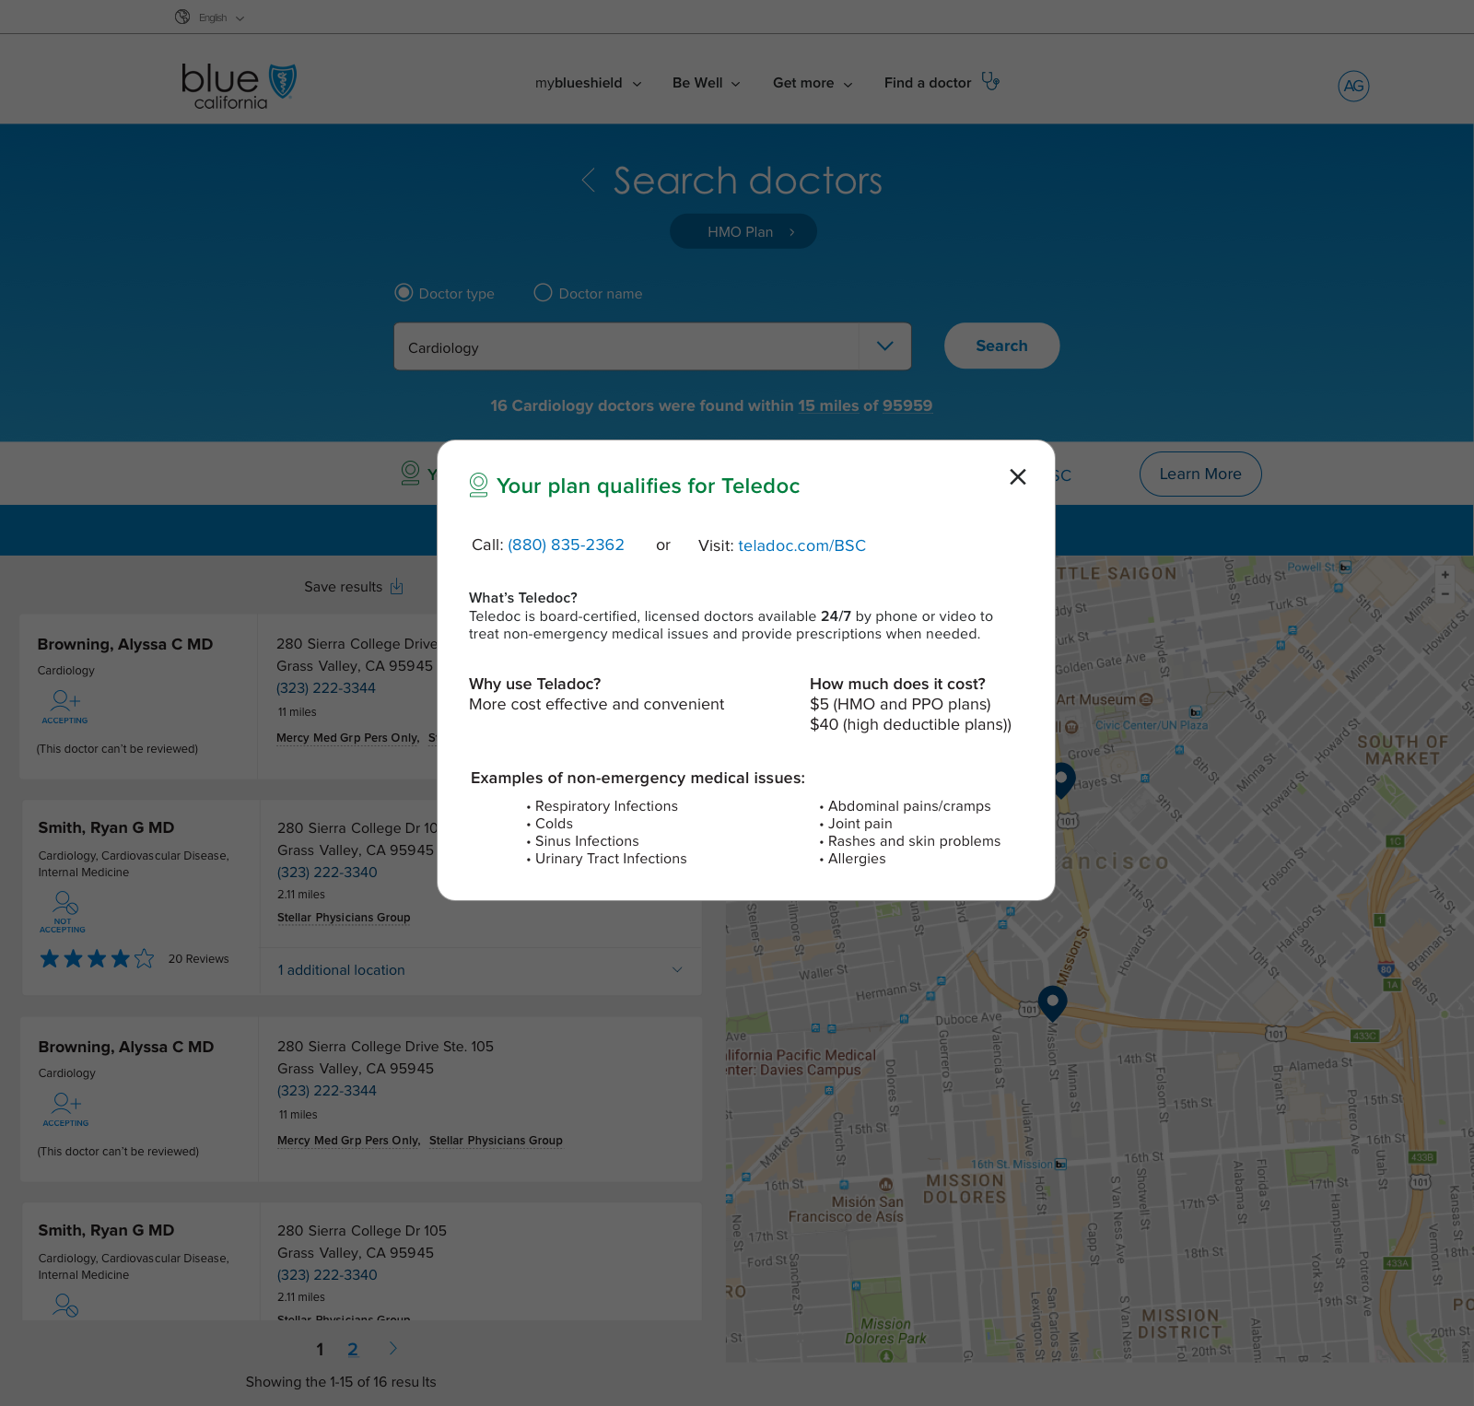Call (323) 222-3344 on first Browning card
1474x1406 pixels.
click(326, 688)
